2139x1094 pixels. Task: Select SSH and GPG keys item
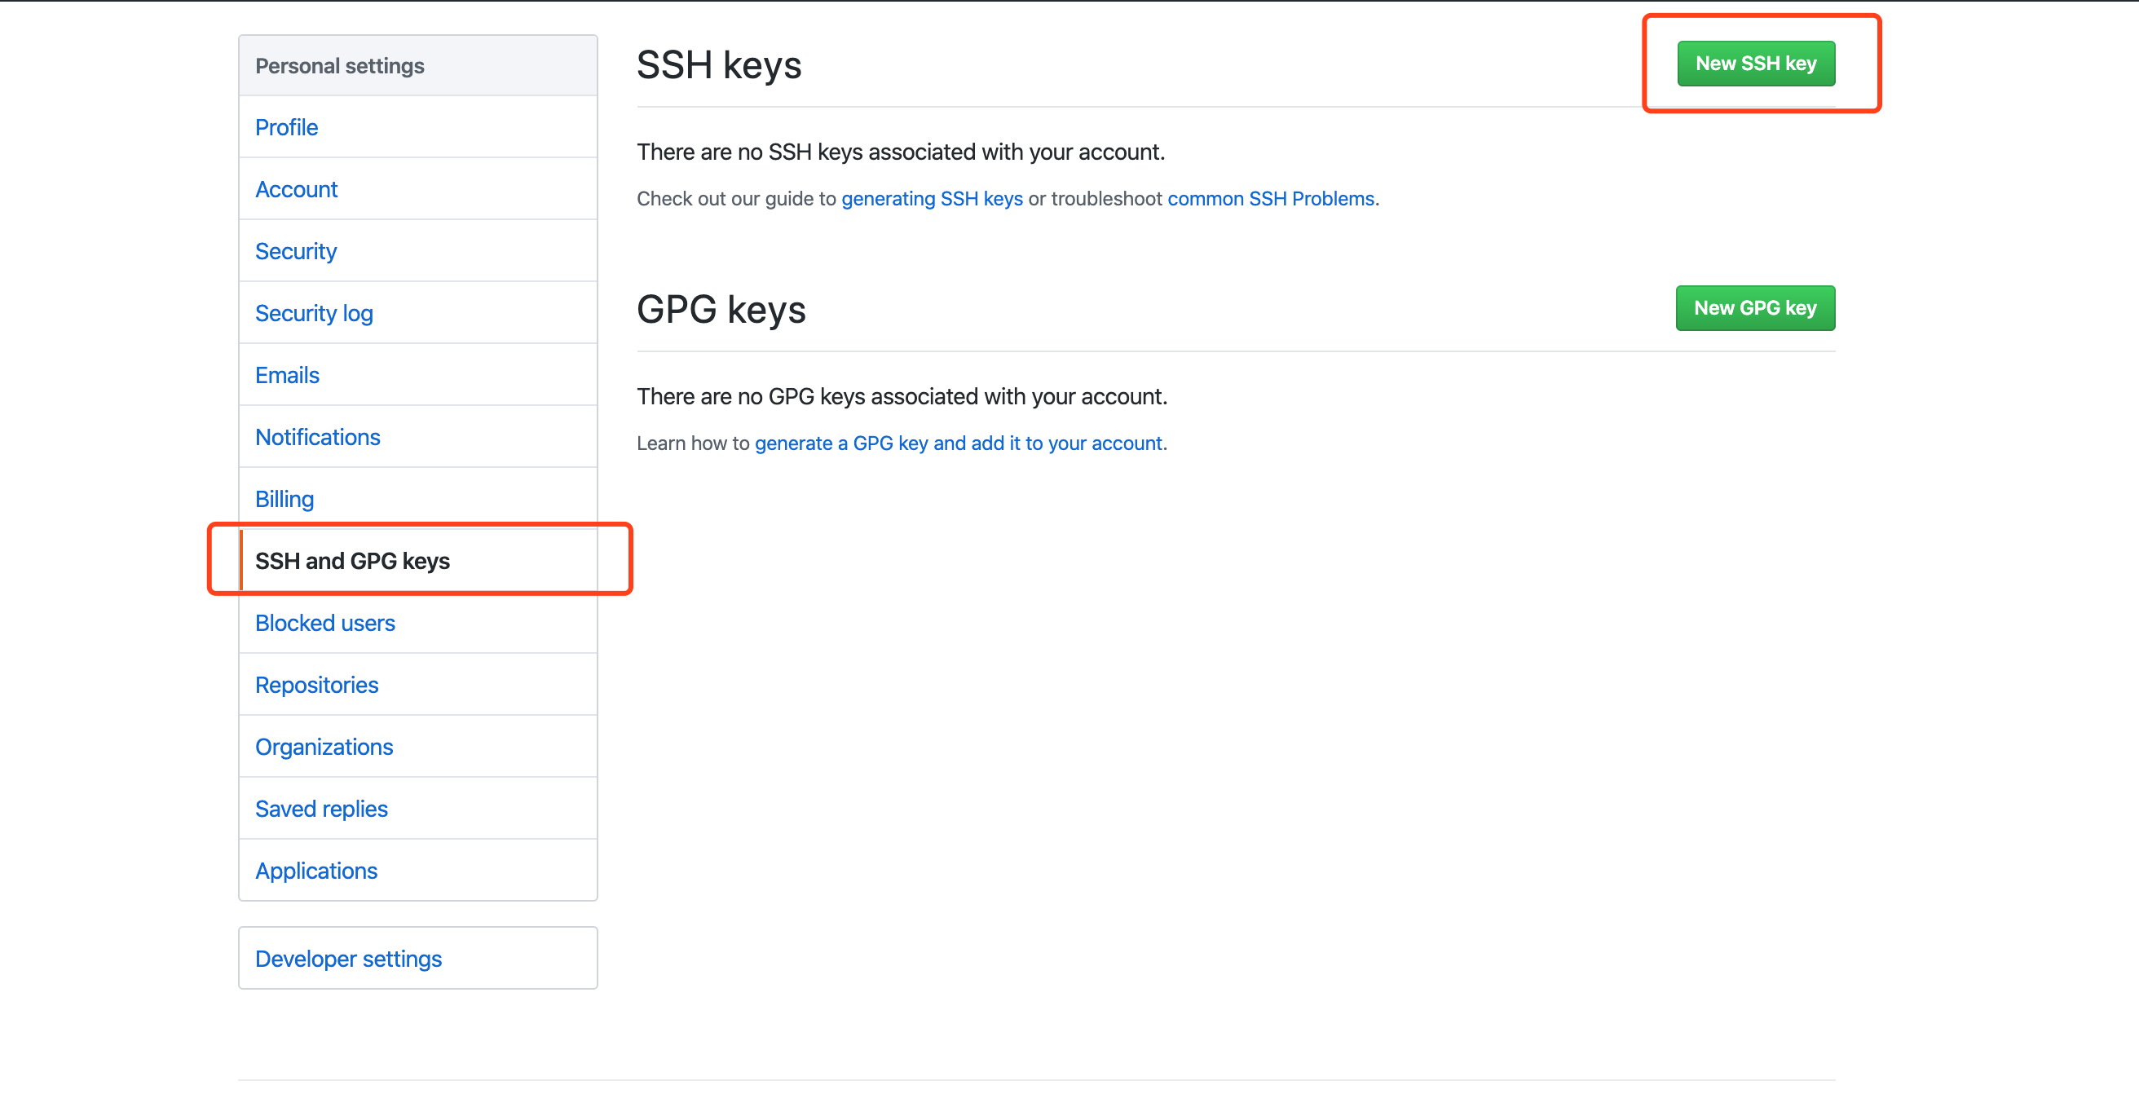[x=352, y=561]
